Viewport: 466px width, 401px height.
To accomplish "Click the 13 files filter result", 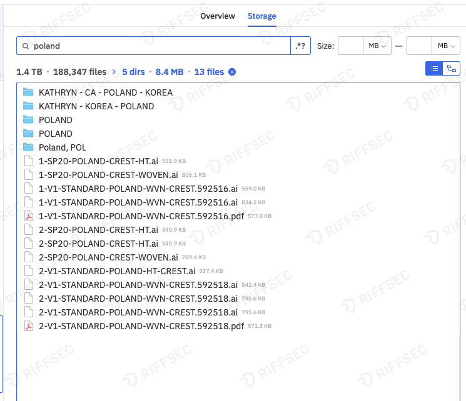I will [x=209, y=72].
